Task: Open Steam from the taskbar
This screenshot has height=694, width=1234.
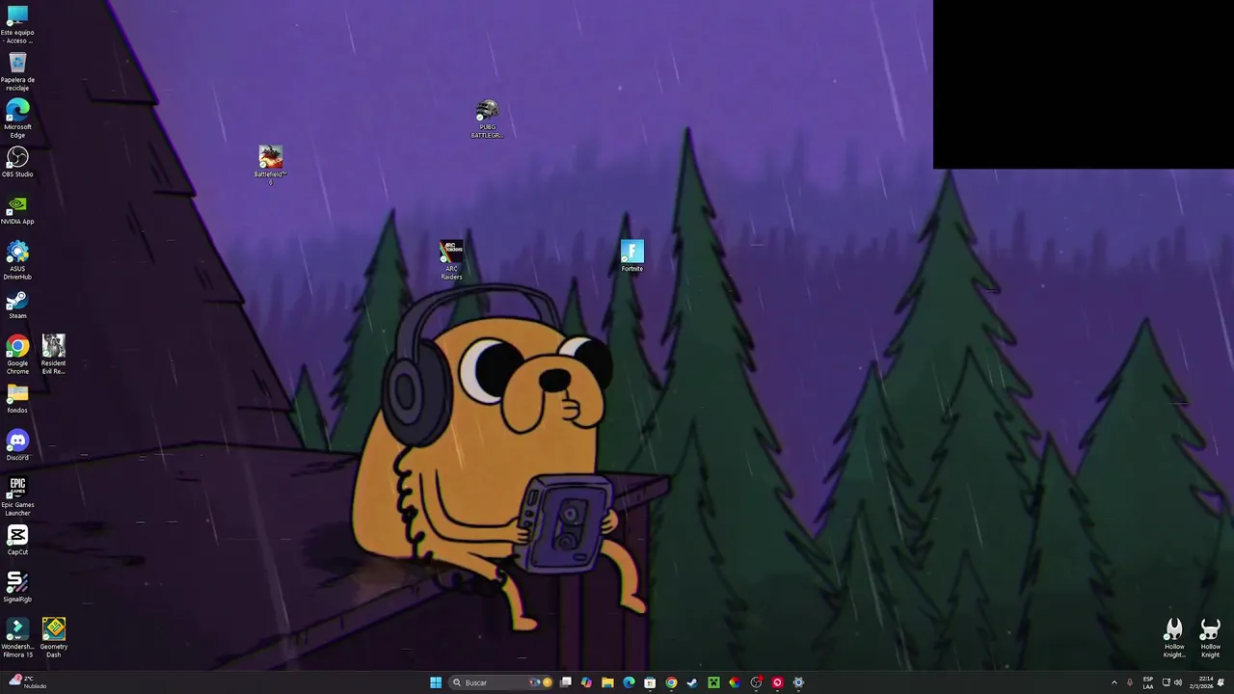Action: 692,682
